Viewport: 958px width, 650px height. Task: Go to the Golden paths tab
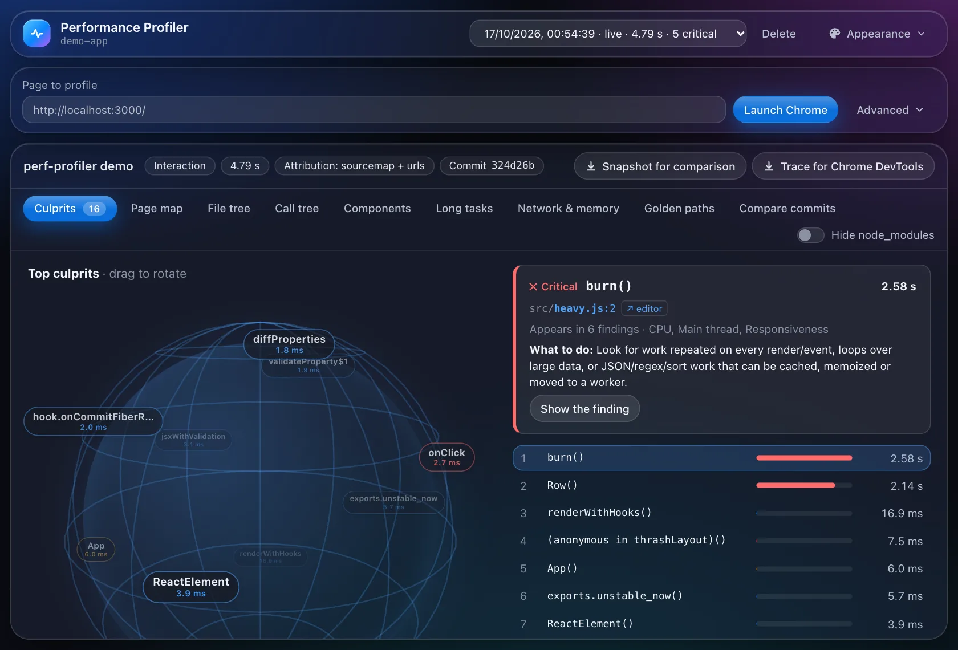[x=679, y=209]
